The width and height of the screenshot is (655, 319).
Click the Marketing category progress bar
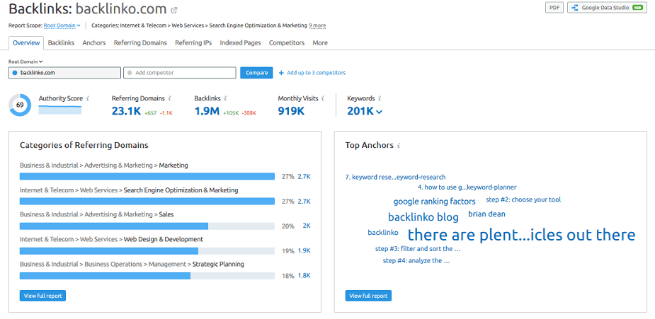(147, 176)
